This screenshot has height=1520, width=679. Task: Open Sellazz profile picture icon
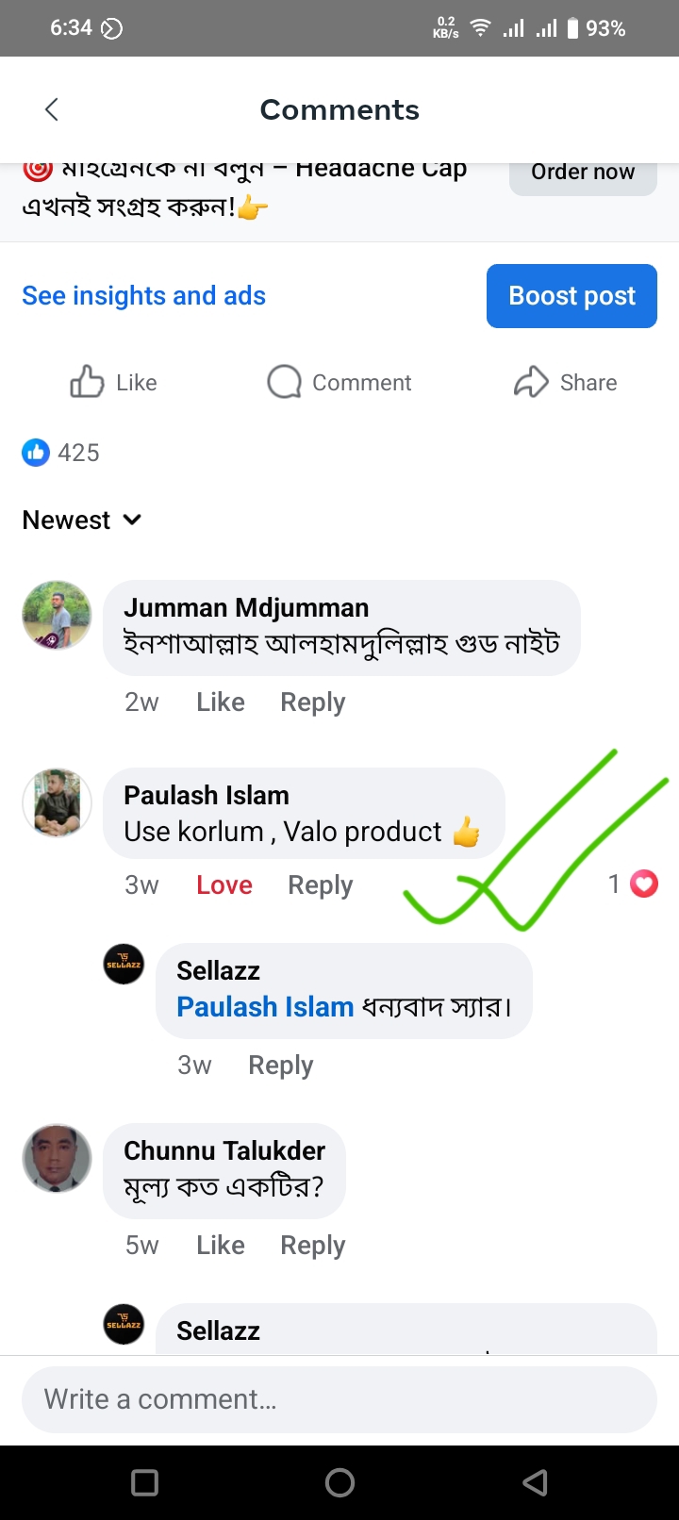coord(124,964)
